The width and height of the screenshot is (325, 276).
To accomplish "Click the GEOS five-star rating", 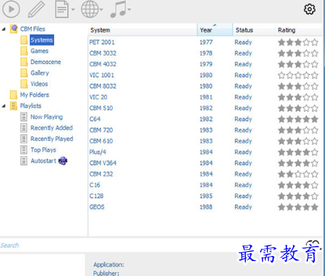I will click(x=298, y=207).
